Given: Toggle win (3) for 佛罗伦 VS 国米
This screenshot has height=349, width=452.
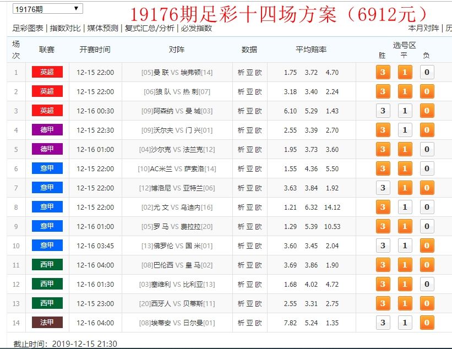Looking at the screenshot, I should (383, 246).
